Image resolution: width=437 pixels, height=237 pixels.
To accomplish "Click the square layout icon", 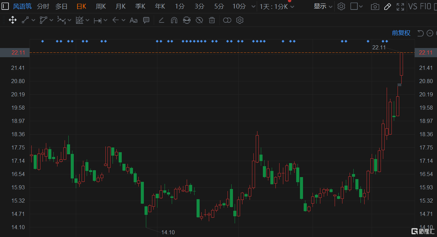I will 354,6.
